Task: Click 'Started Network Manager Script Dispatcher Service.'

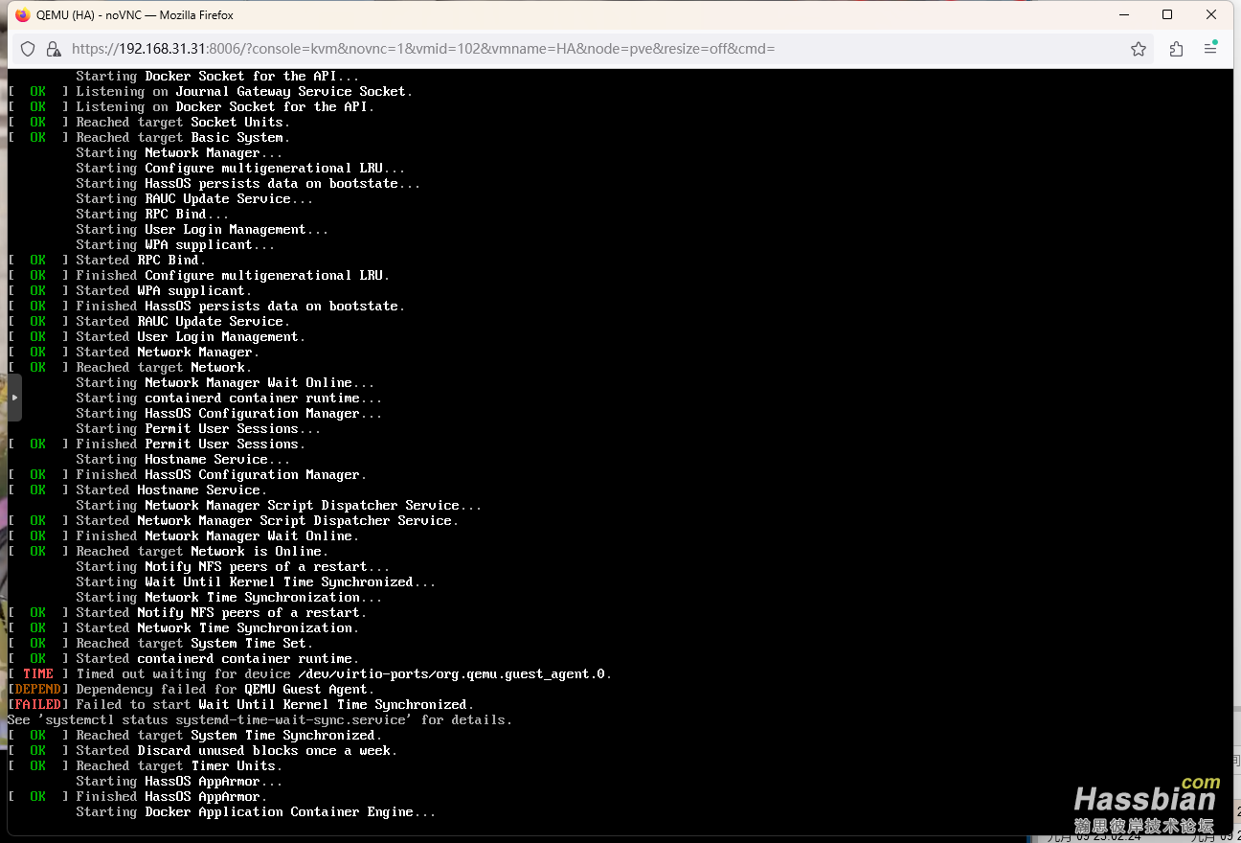Action: (x=267, y=520)
